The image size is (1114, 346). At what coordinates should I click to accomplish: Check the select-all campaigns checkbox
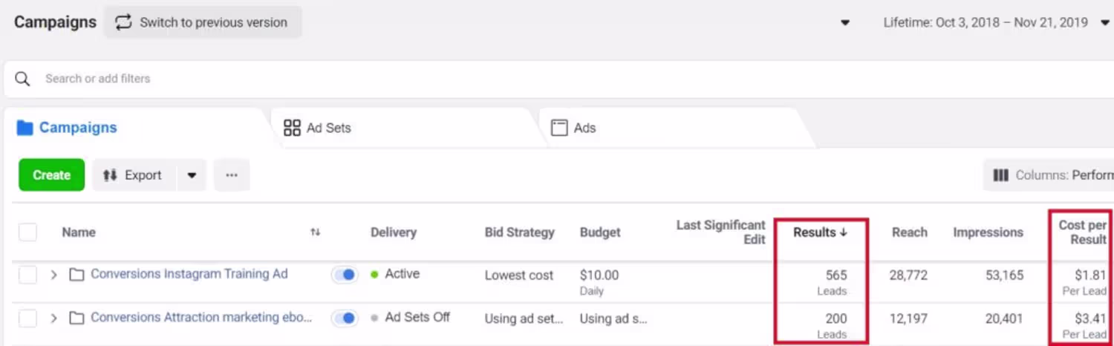coord(27,232)
